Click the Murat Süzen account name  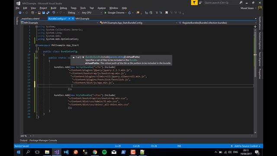247,8
